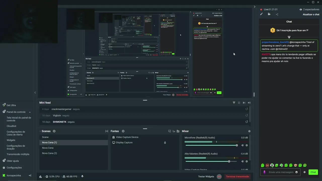Screen dimensions: 322x181
Task: Add a new scene with the plus icon
Action: 54,131
